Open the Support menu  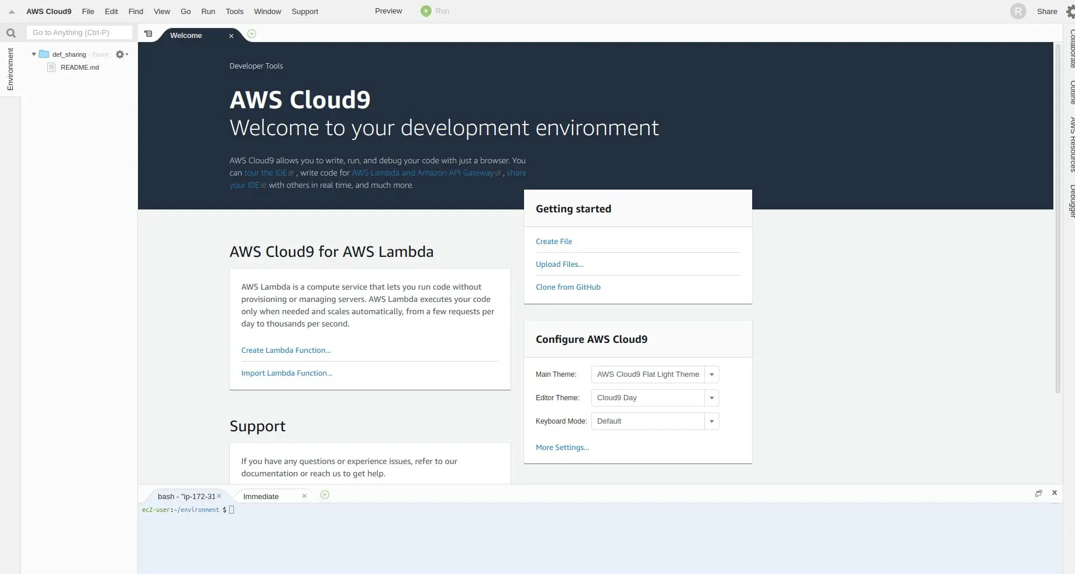click(305, 12)
